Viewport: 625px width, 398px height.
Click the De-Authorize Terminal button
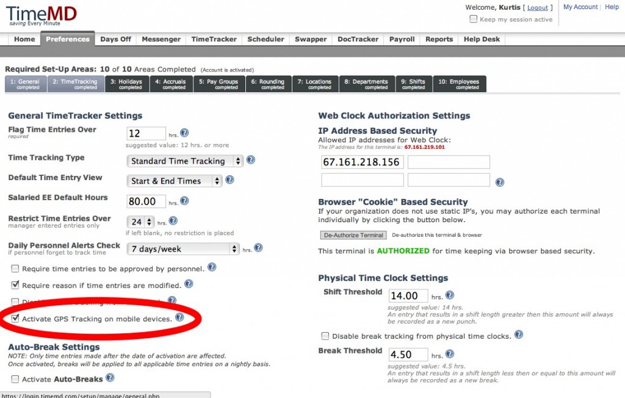coord(353,235)
